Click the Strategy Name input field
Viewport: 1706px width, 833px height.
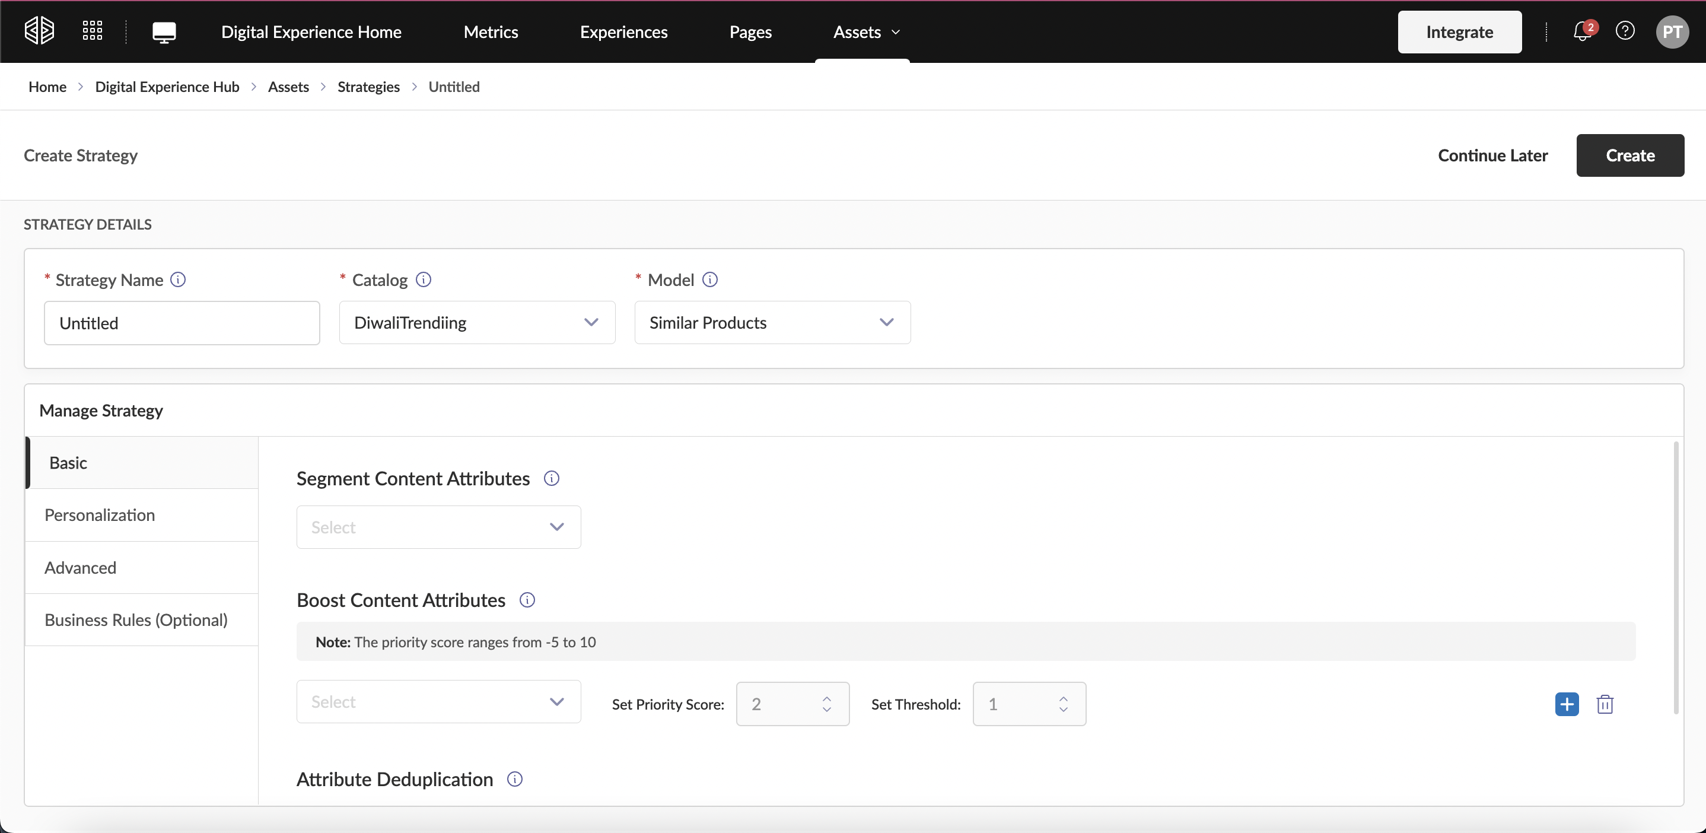pyautogui.click(x=182, y=323)
